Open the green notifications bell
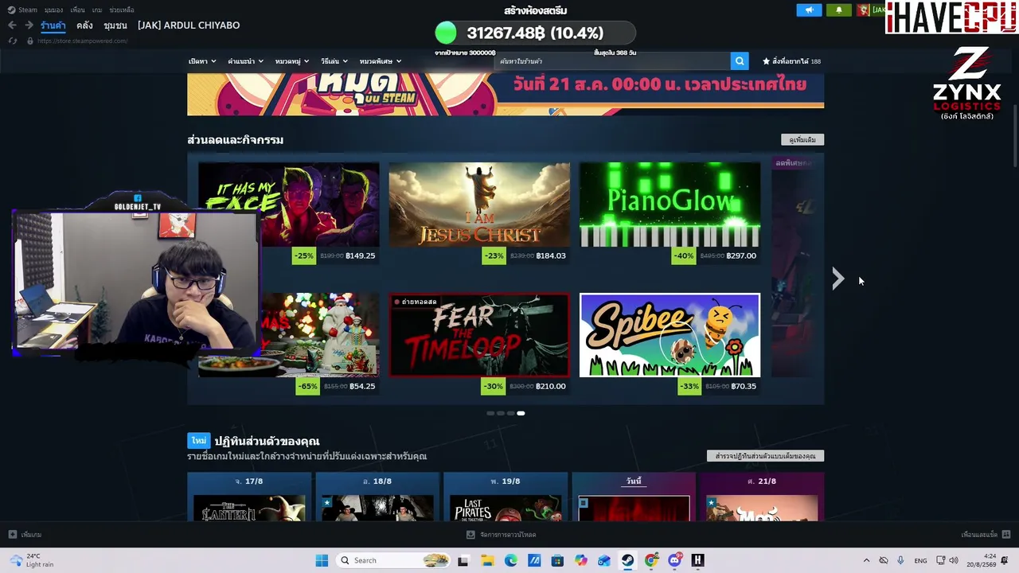This screenshot has height=573, width=1019. tap(838, 10)
